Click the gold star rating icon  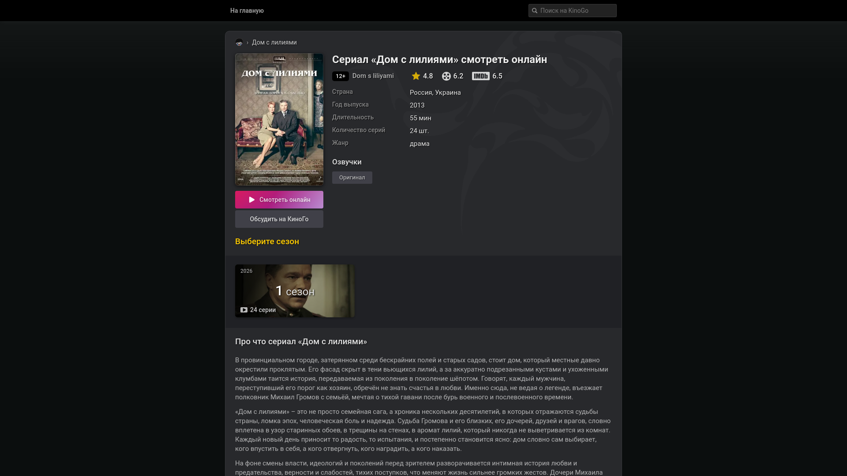coord(416,76)
